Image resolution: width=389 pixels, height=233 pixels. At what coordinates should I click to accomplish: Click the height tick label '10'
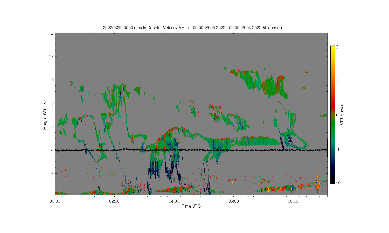(x=52, y=80)
